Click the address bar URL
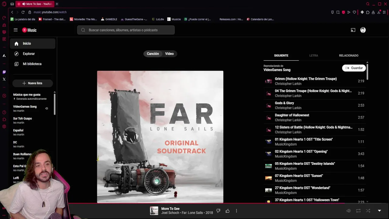The height and width of the screenshot is (219, 389). click(x=50, y=12)
